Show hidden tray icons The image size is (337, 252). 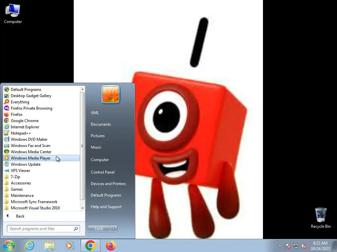tap(280, 246)
